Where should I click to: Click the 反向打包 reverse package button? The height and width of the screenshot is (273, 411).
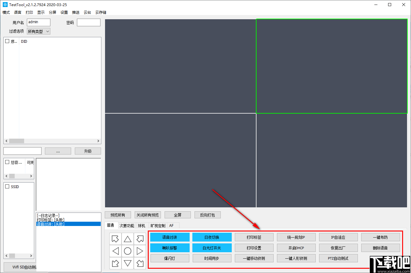point(208,215)
